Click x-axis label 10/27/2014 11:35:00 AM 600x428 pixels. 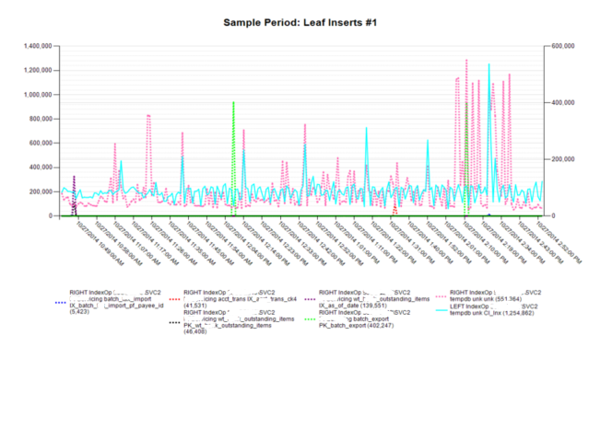193,242
